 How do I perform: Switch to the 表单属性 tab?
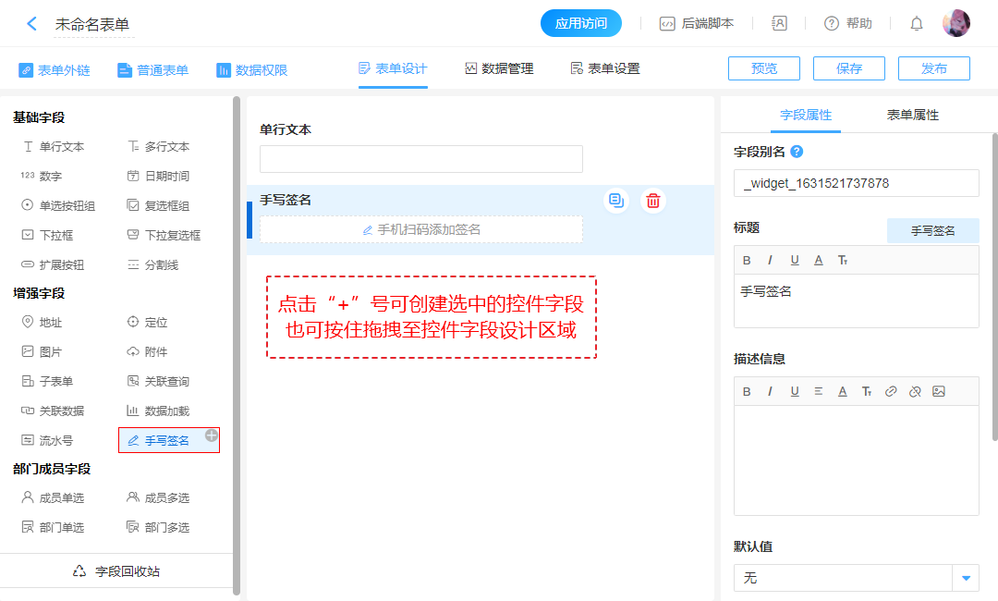point(912,116)
